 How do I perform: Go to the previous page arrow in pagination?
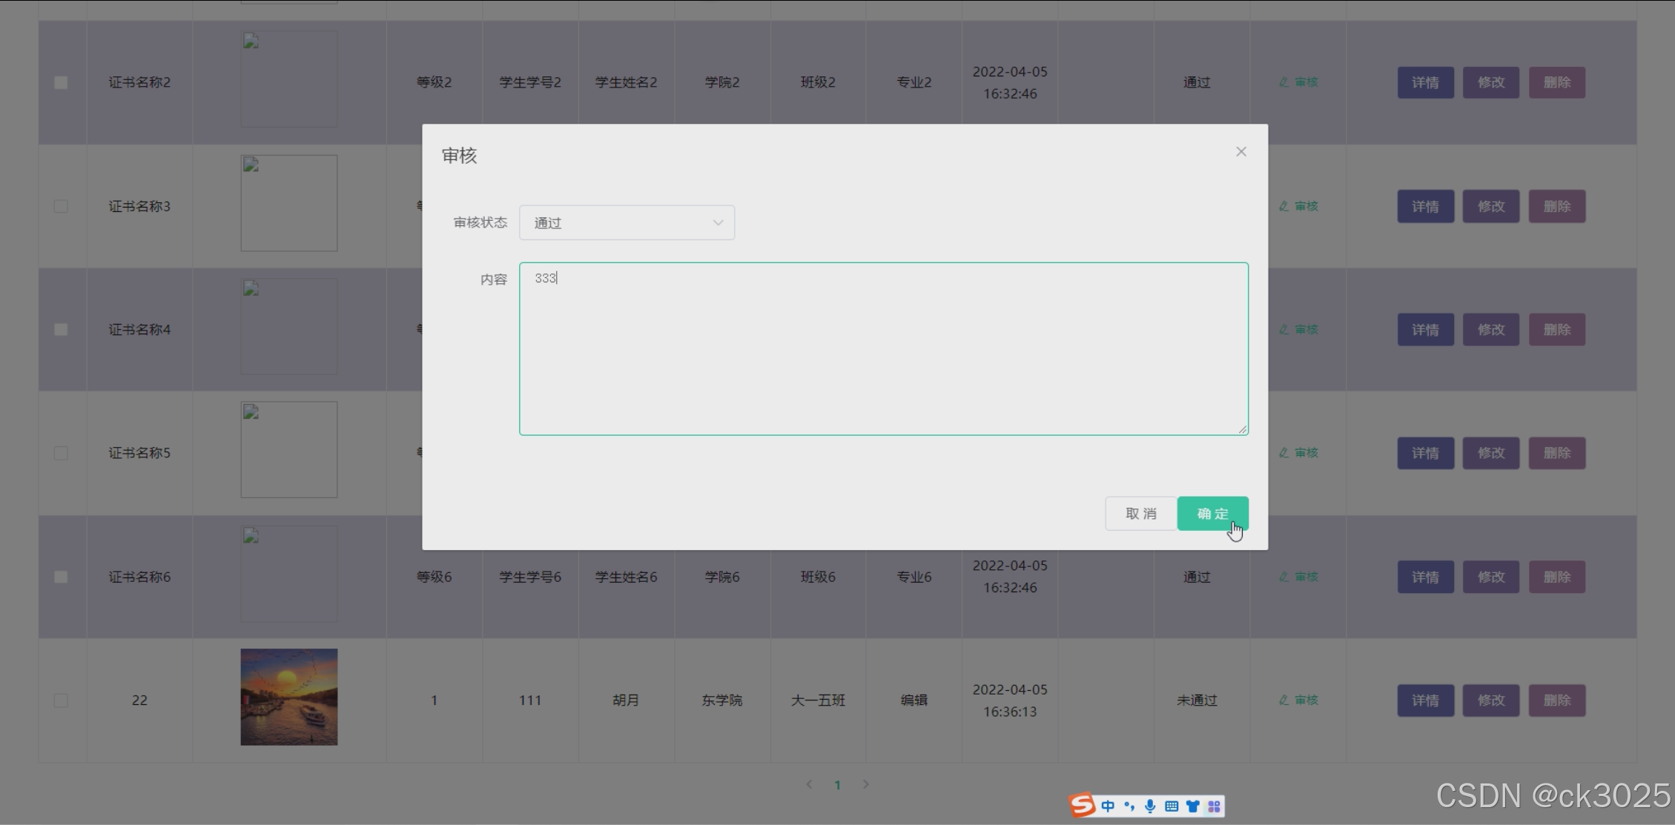[809, 784]
